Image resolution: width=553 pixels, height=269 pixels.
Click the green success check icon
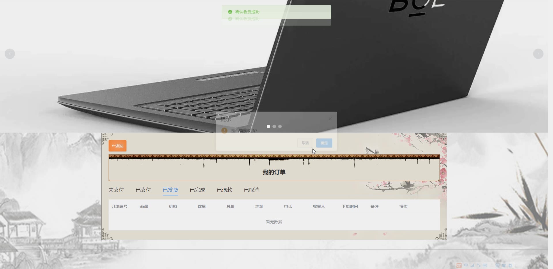tap(230, 12)
